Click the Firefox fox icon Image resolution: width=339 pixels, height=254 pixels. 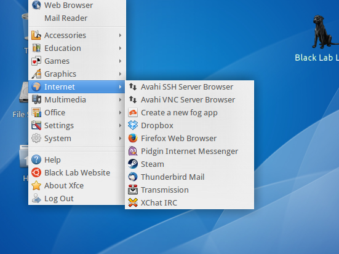(133, 138)
